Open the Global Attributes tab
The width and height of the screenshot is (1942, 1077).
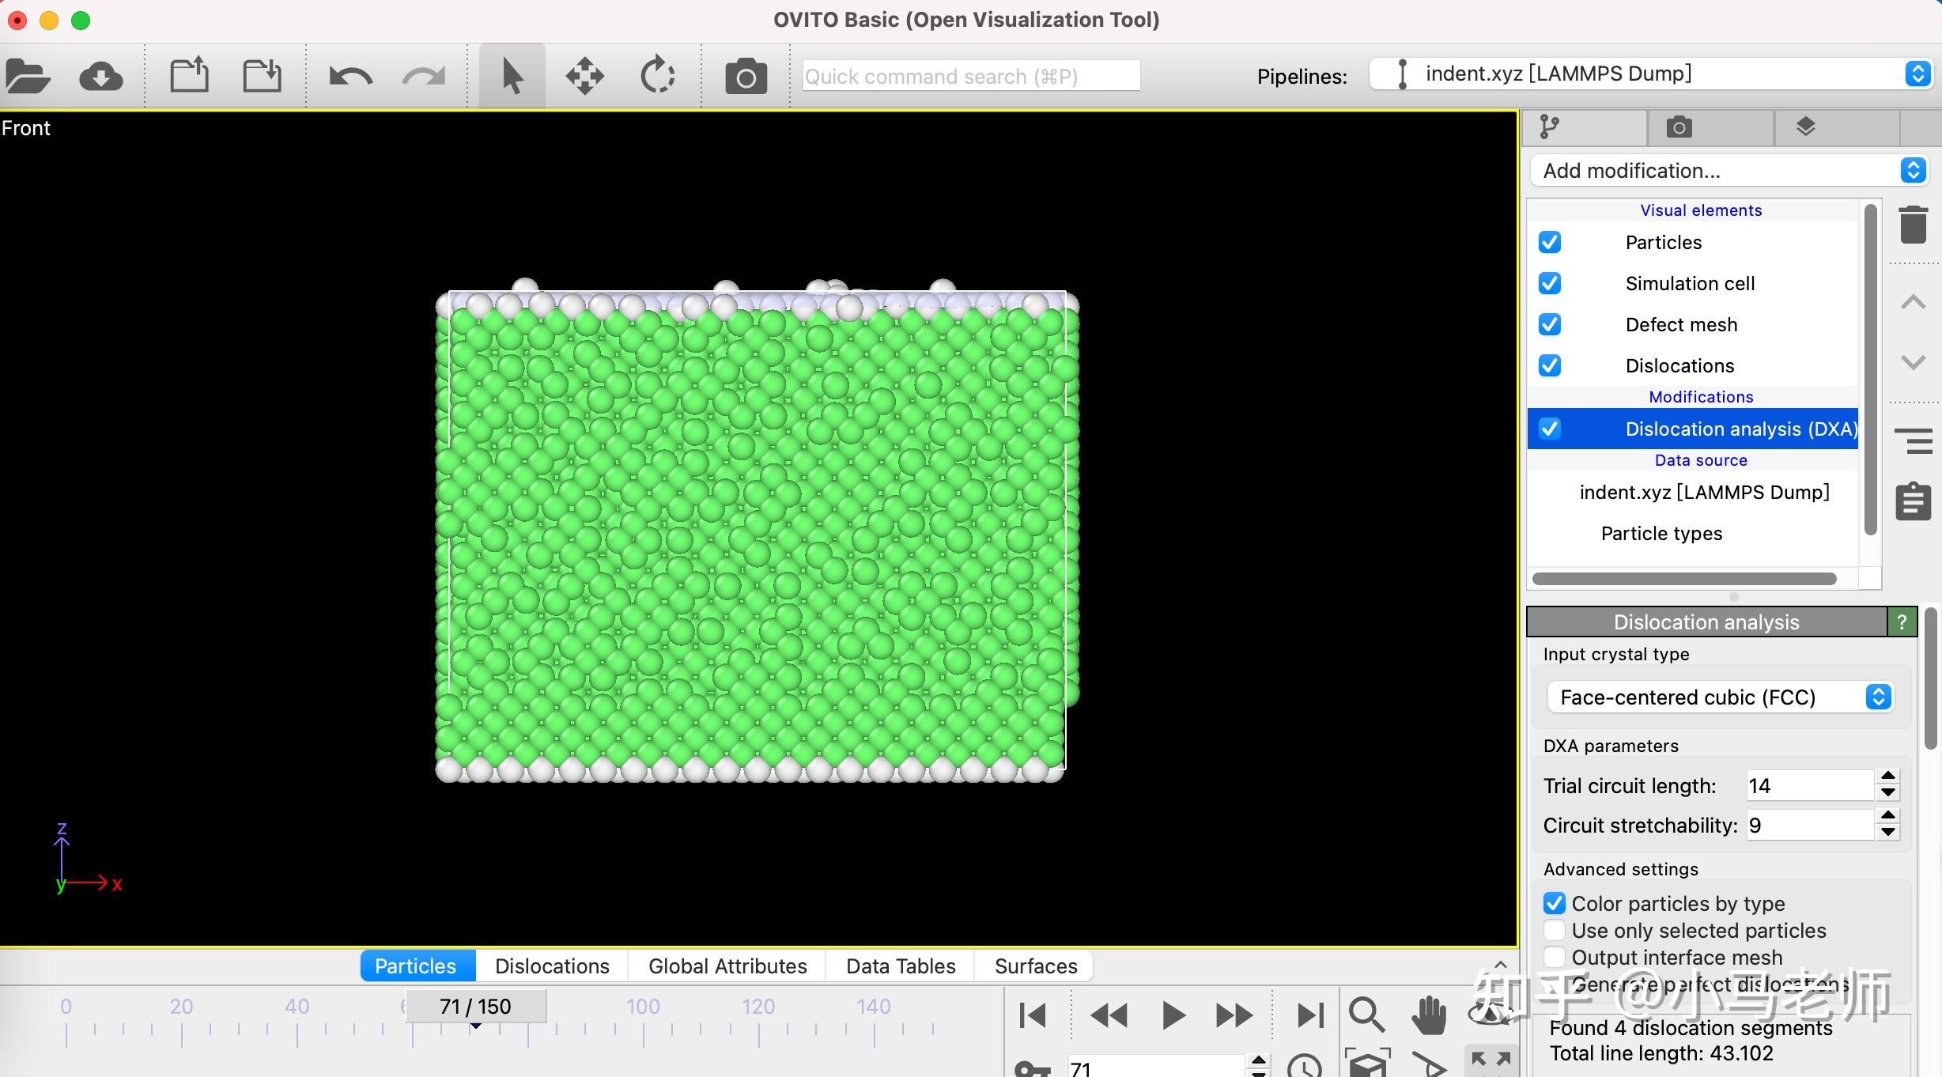point(727,966)
